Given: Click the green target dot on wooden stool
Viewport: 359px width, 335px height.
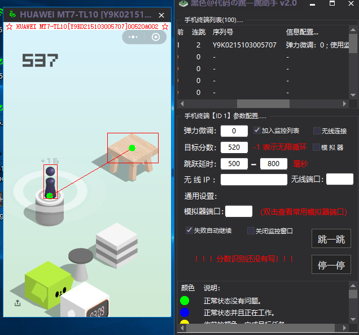Looking at the screenshot, I should tap(132, 148).
